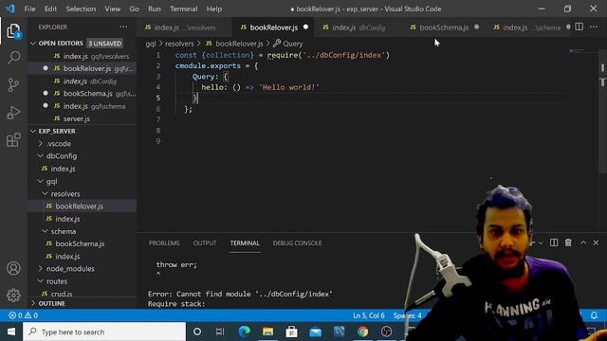This screenshot has height=341, width=607.
Task: Launch Google Chrome from taskbar
Action: (362, 332)
